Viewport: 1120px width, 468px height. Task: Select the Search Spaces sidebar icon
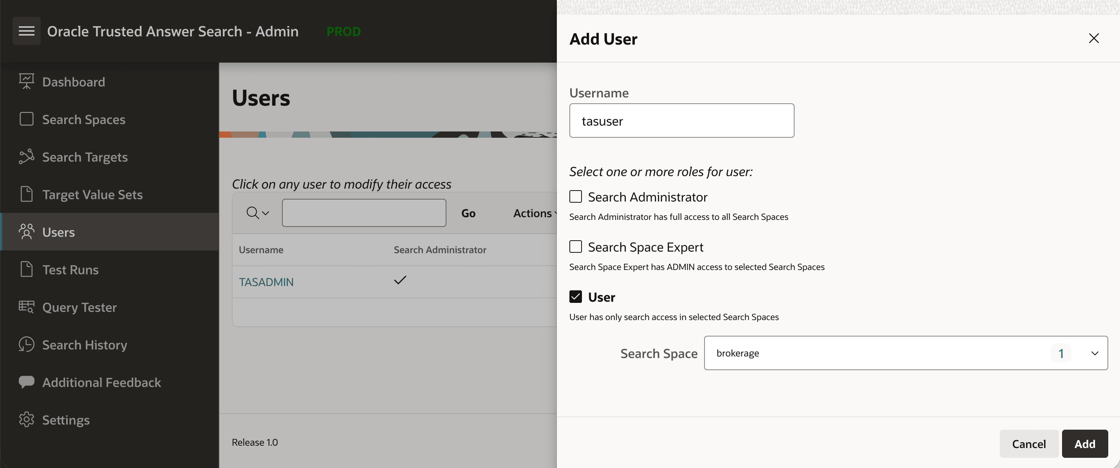coord(27,119)
